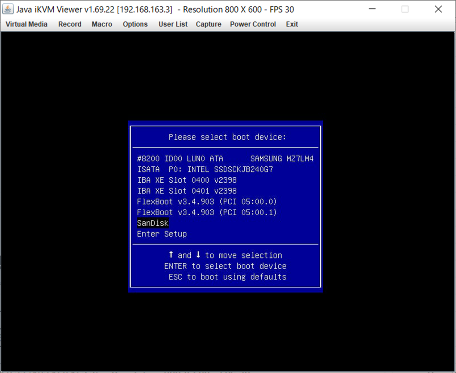
Task: Click 'ESC to boot using defaults' hint
Action: click(x=227, y=277)
